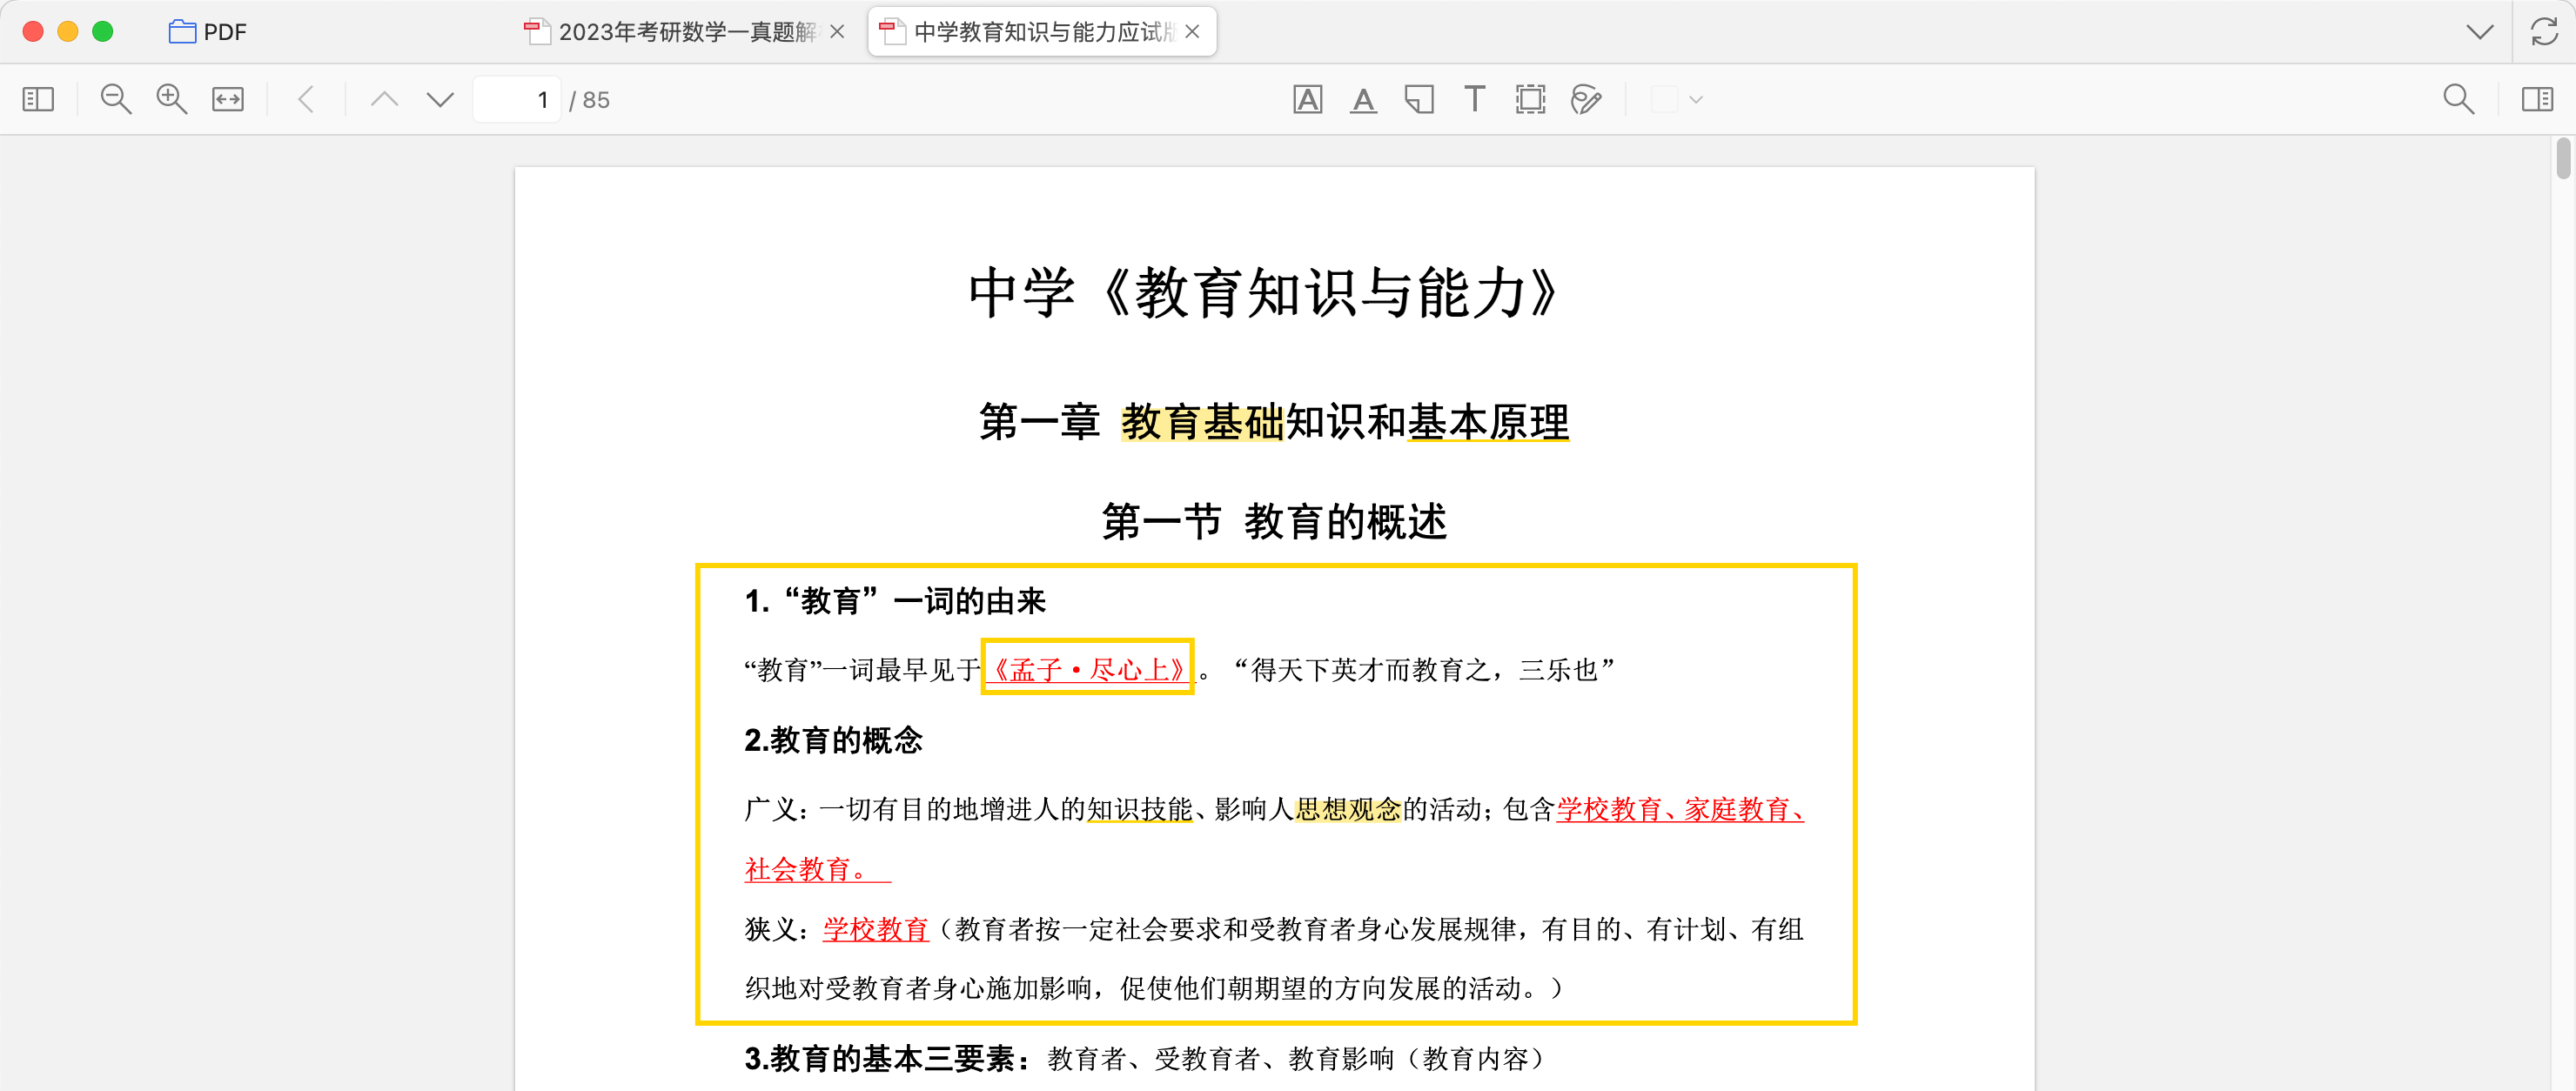Go to previous page with up arrow
The width and height of the screenshot is (2576, 1091).
384,99
